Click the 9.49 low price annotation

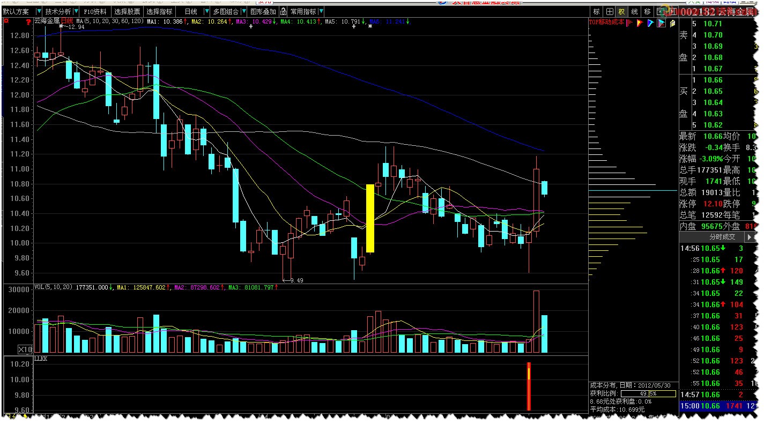[x=295, y=280]
